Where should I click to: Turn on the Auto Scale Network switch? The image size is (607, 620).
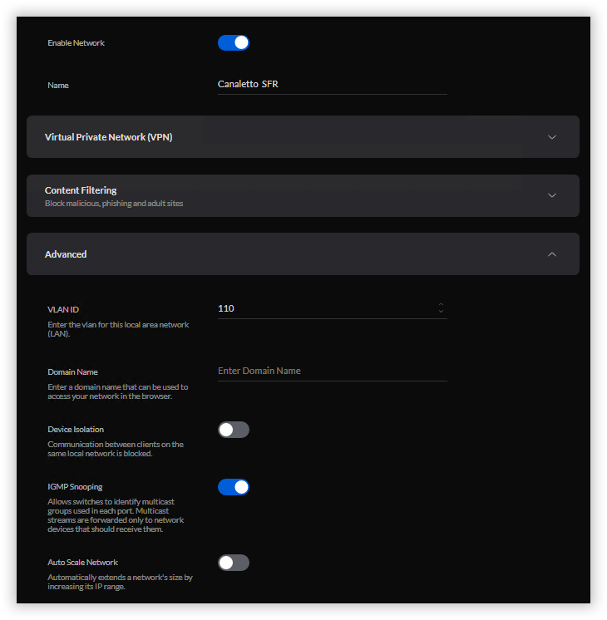point(233,563)
